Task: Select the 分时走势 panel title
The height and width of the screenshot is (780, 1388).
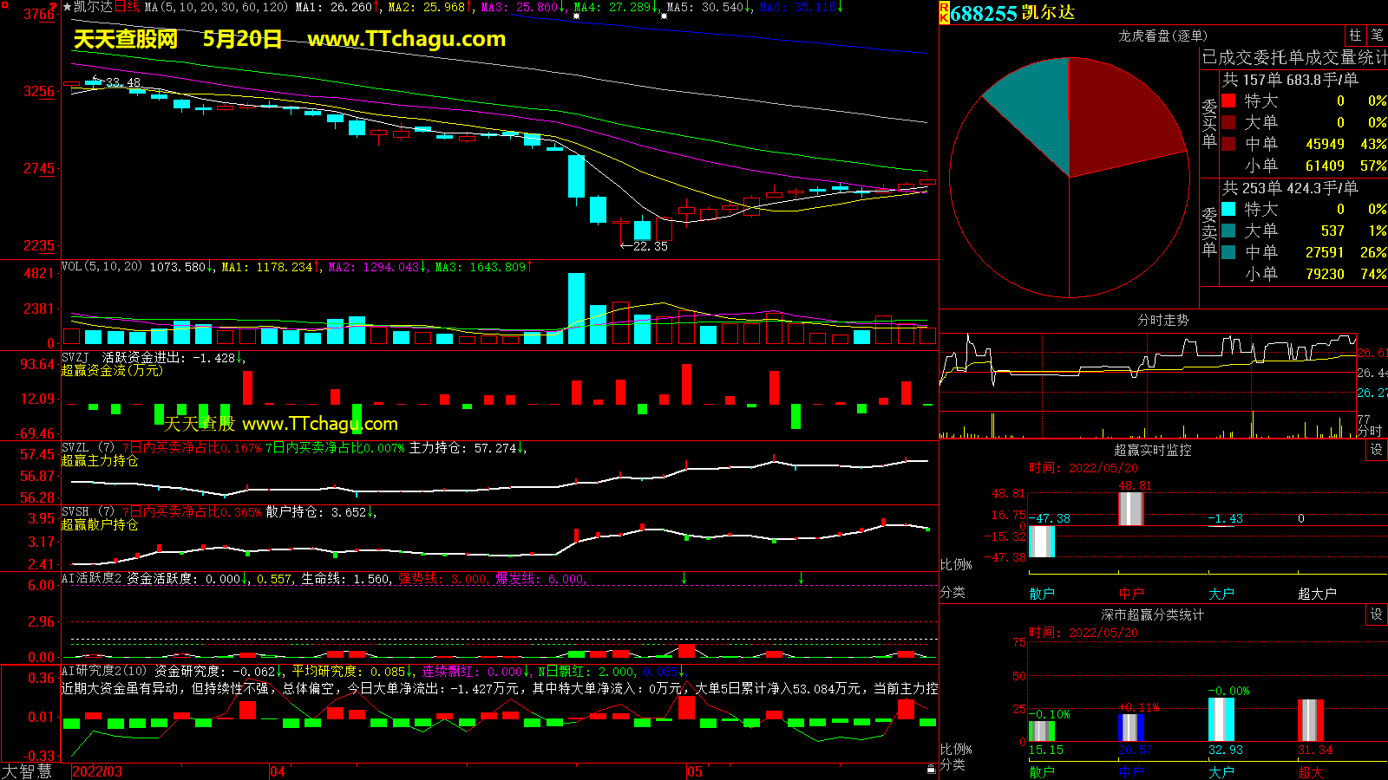Action: [1162, 321]
